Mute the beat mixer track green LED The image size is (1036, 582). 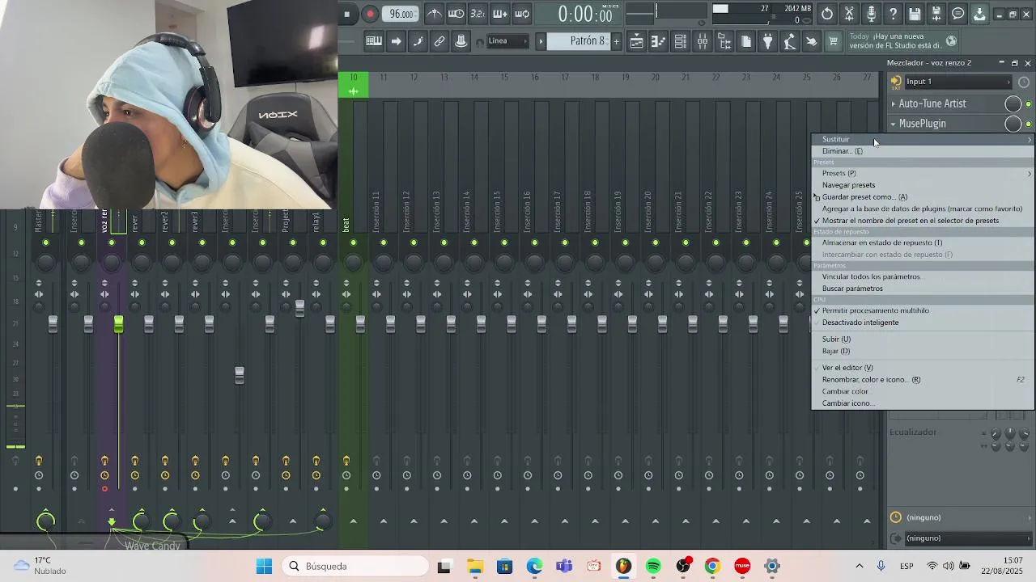353,242
